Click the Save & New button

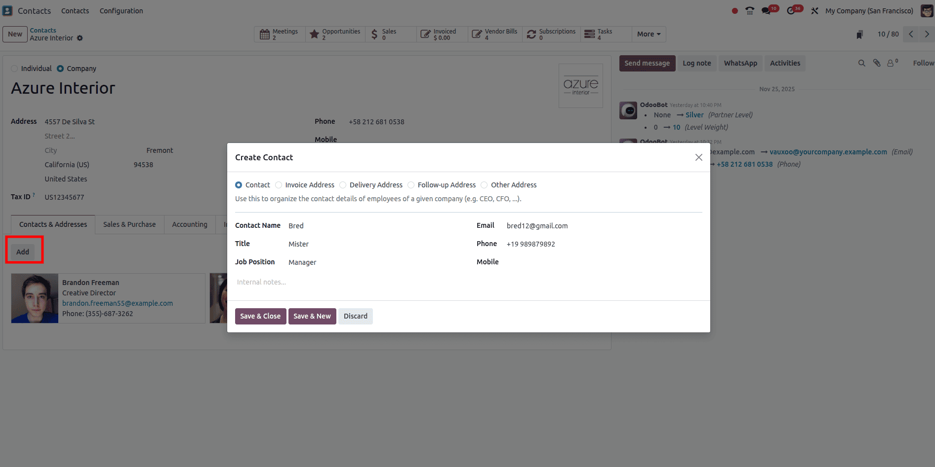[x=312, y=316]
